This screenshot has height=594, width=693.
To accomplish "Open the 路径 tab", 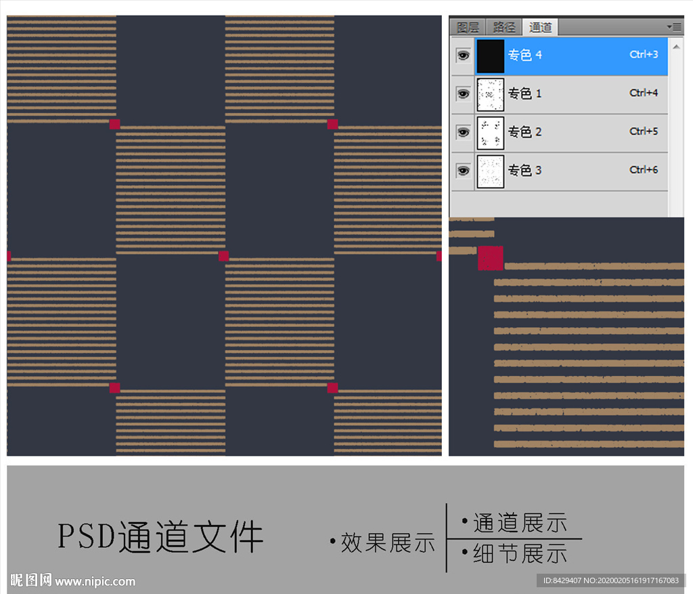I will (x=504, y=27).
